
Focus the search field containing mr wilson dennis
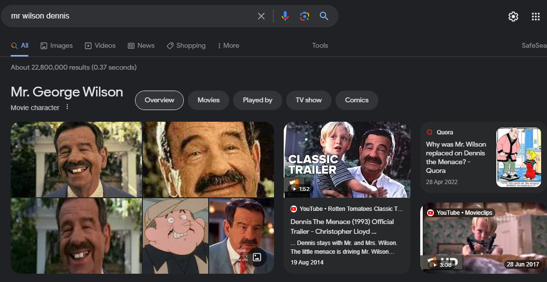(x=131, y=16)
